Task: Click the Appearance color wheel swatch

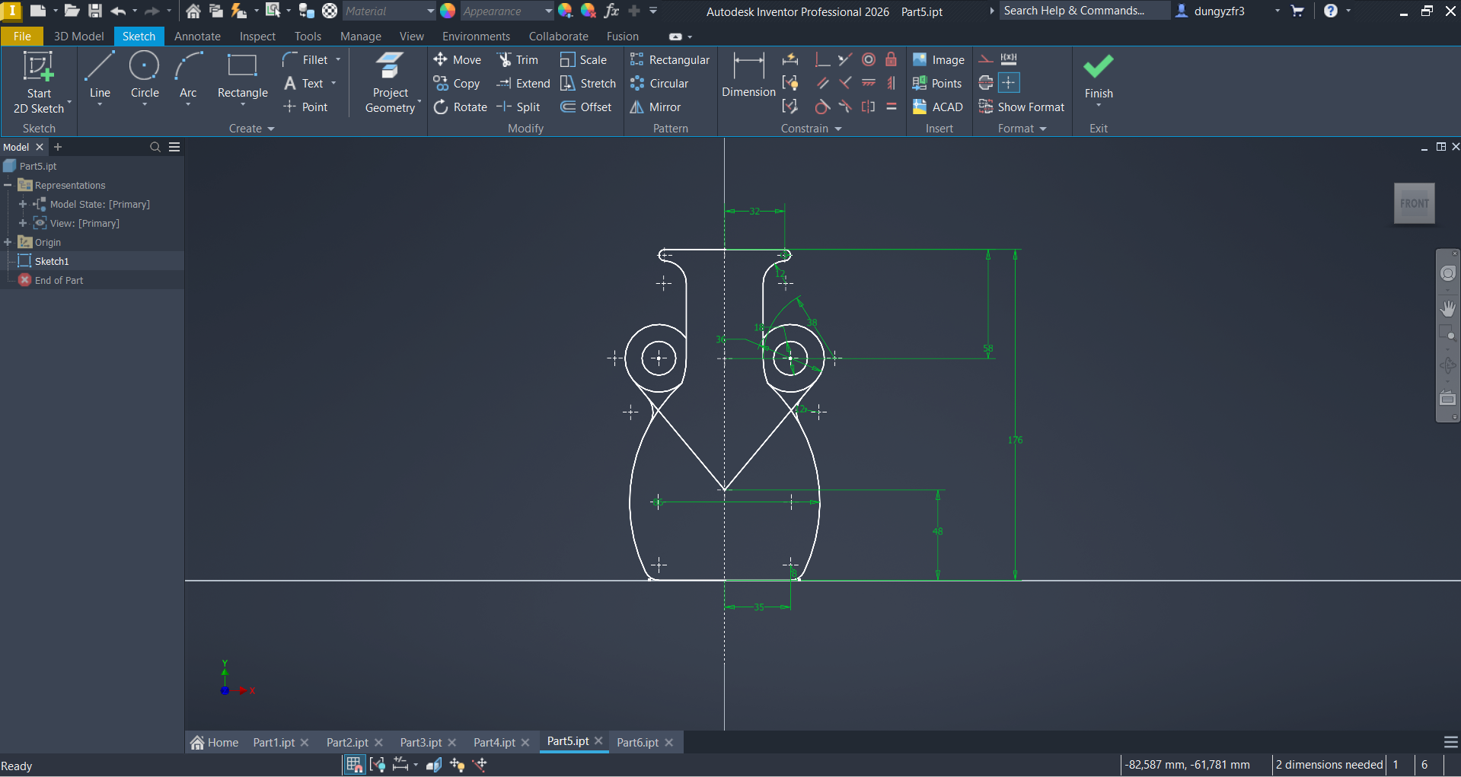Action: [448, 11]
